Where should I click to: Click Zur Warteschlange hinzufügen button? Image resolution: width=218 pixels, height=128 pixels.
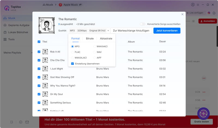131,31
